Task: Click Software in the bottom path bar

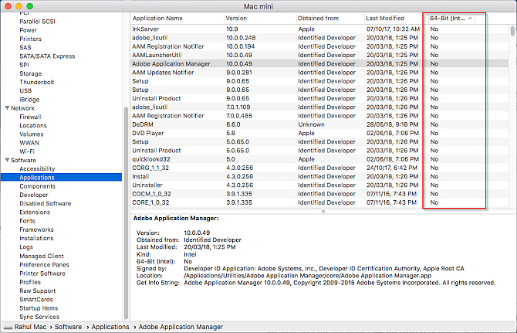Action: [67, 327]
